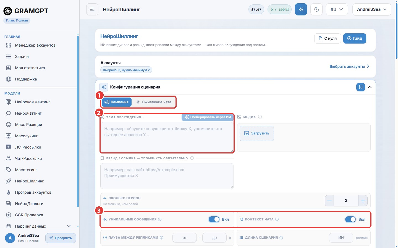The width and height of the screenshot is (398, 248).
Task: Click the Продлить plan button
Action: pyautogui.click(x=61, y=238)
